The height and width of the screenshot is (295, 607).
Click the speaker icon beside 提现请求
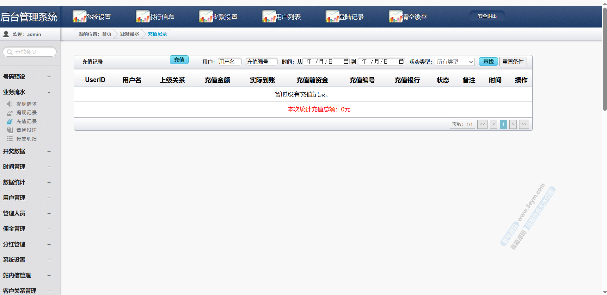pos(10,104)
